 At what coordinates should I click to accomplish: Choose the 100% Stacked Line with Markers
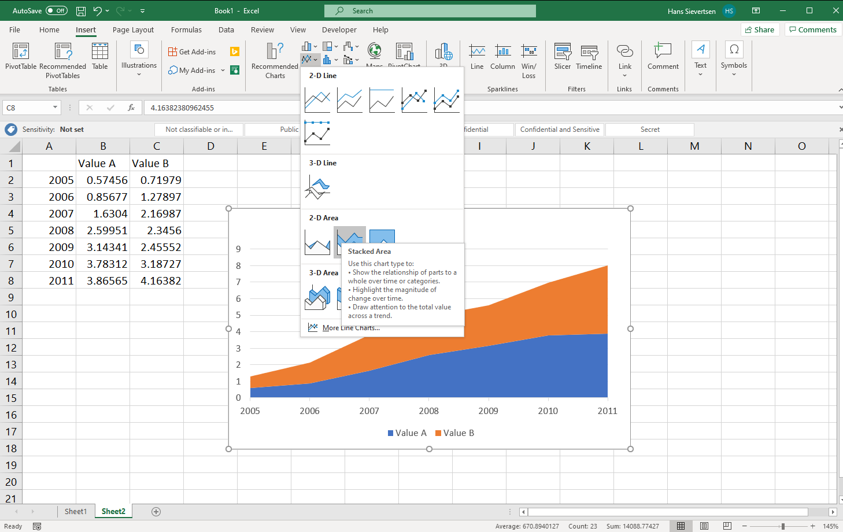[317, 132]
